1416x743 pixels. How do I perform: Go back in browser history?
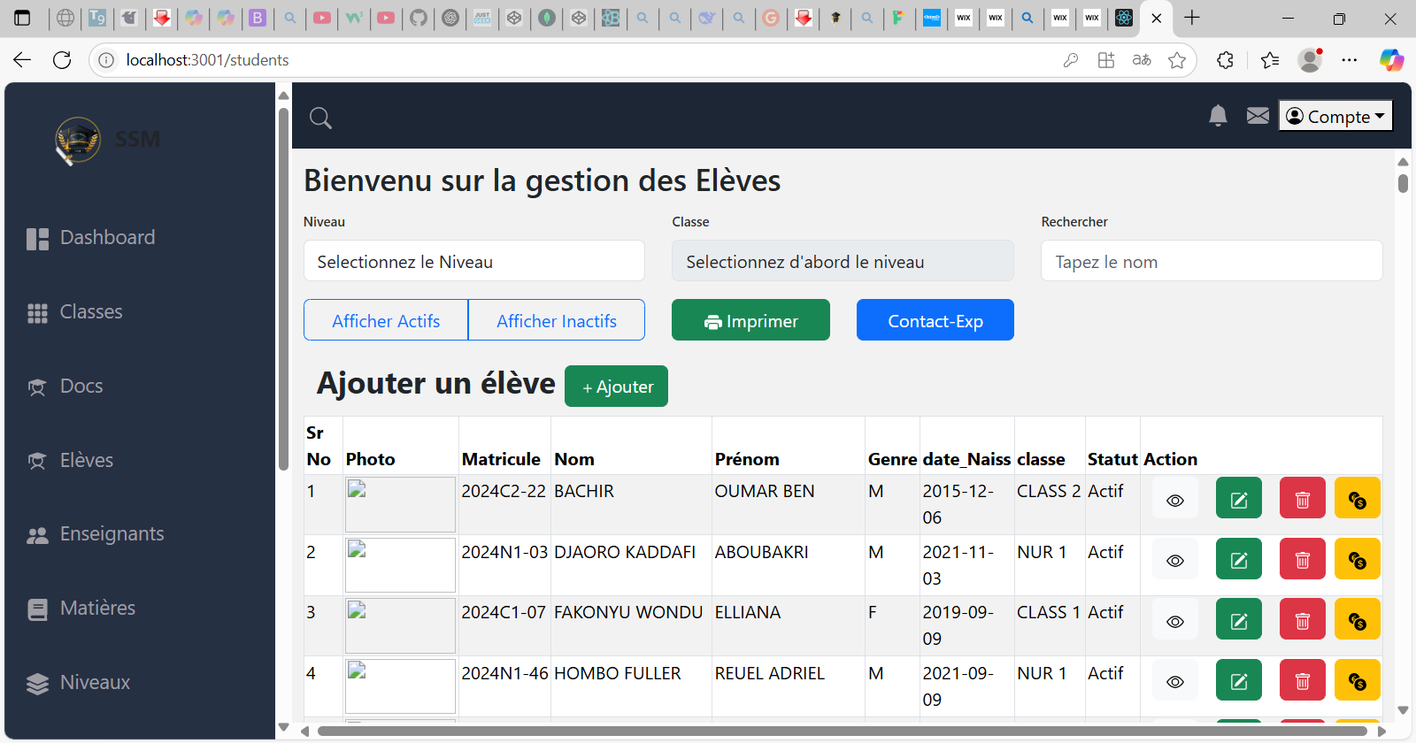coord(22,60)
